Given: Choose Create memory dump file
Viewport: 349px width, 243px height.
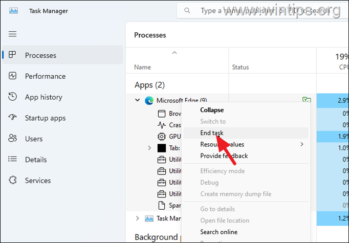Looking at the screenshot, I should coord(246,194).
